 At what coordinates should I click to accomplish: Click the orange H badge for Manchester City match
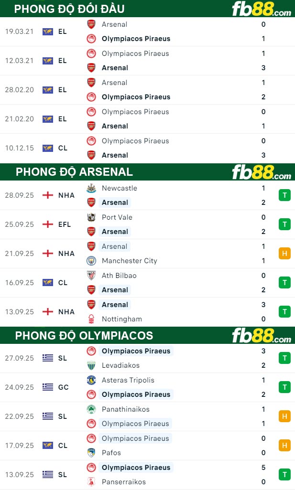pos(284,254)
